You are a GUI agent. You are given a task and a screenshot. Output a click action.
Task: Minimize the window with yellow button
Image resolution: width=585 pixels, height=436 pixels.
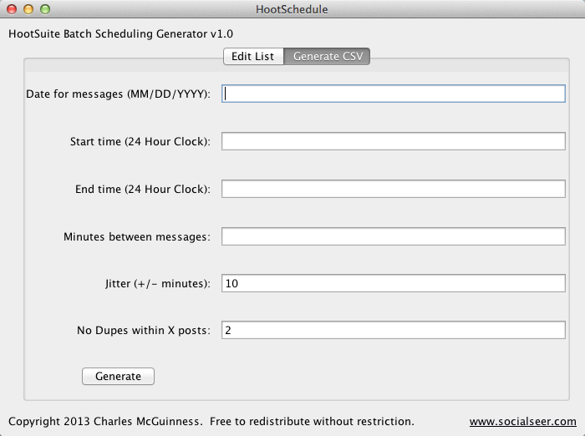pyautogui.click(x=28, y=9)
